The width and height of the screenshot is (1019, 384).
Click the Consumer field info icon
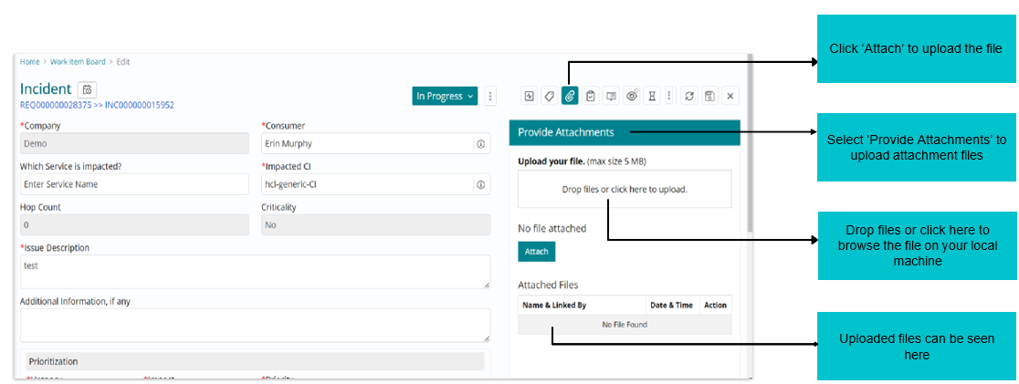pos(480,144)
